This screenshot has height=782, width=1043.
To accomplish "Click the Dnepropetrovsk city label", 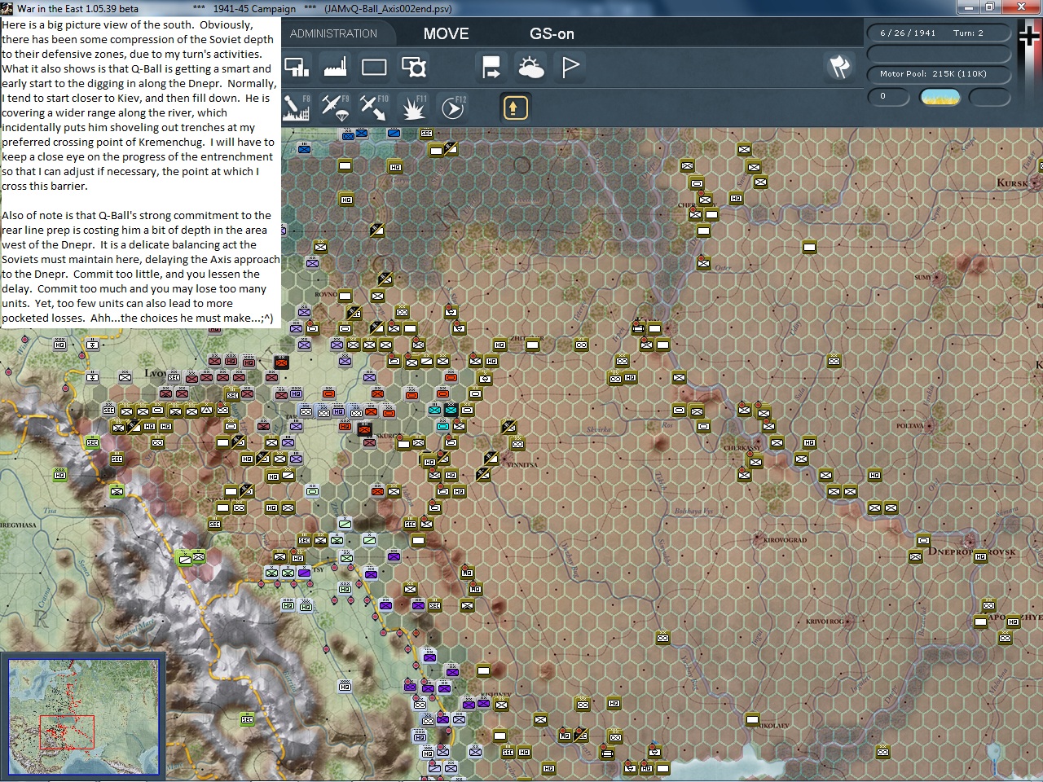I will [973, 551].
